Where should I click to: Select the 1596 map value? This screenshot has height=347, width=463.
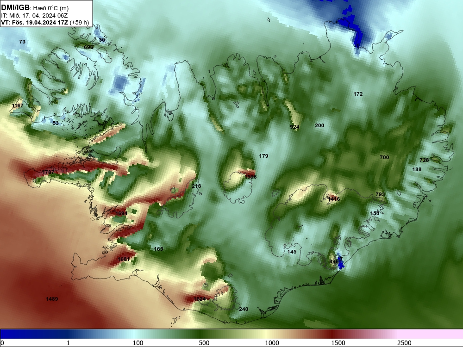point(250,177)
